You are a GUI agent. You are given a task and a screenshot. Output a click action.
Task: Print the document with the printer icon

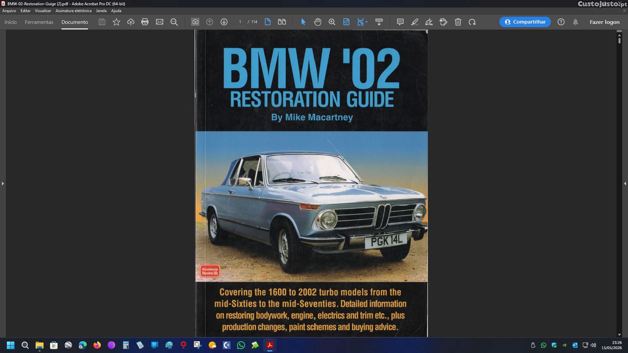pos(145,22)
